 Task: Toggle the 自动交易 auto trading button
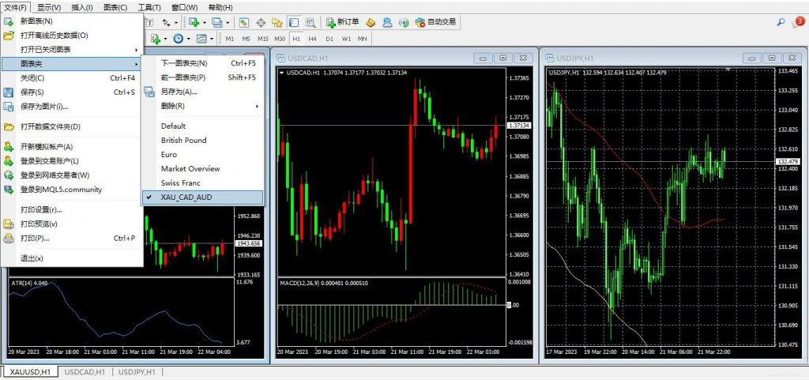click(436, 23)
